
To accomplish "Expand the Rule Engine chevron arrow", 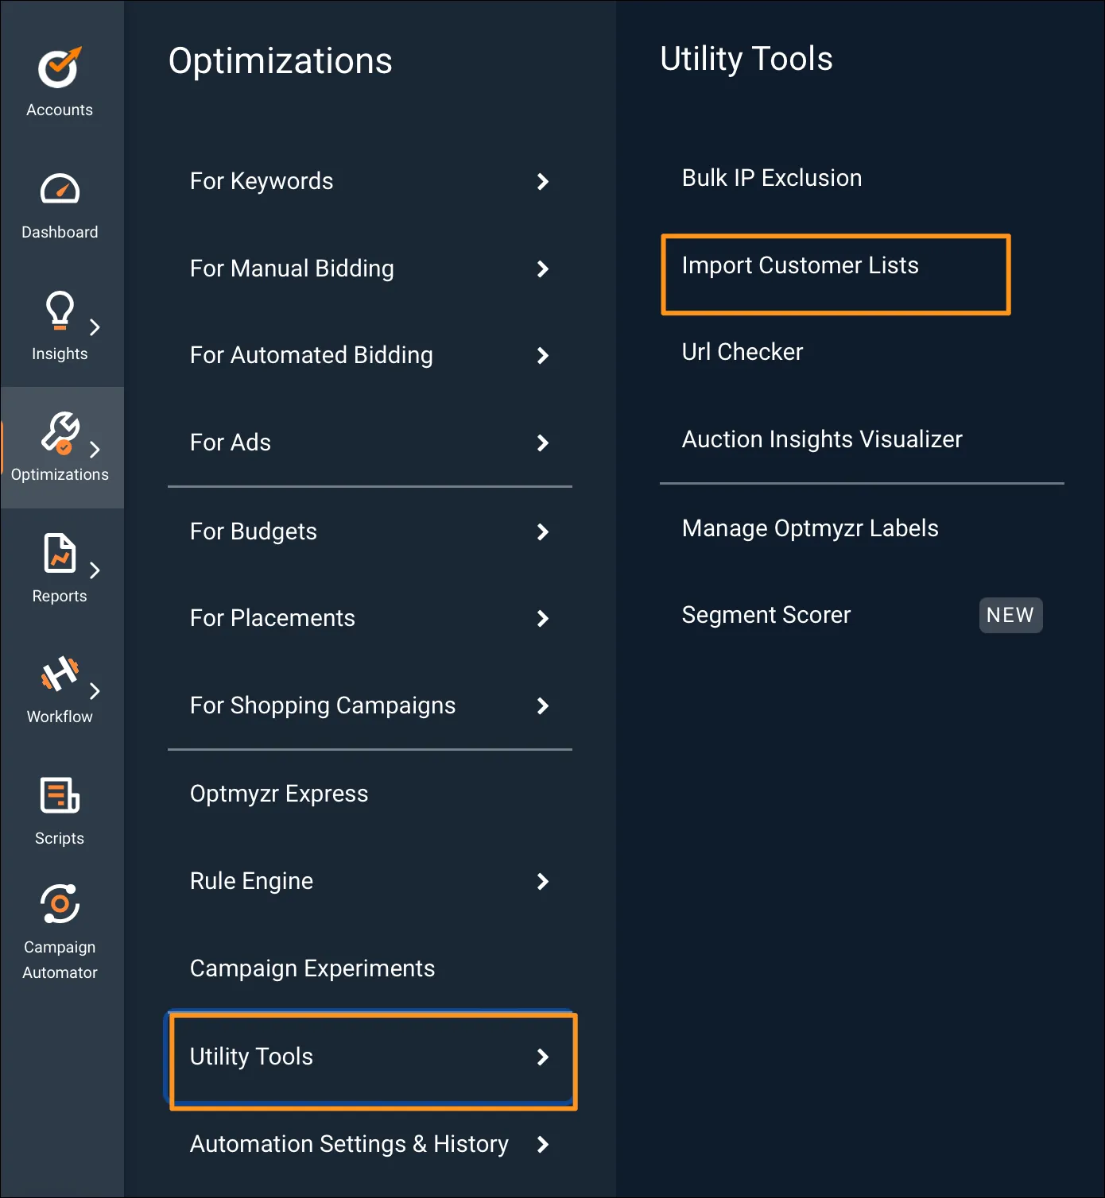I will [543, 881].
